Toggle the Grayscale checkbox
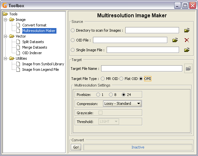The image size is (198, 156). (x=100, y=113)
